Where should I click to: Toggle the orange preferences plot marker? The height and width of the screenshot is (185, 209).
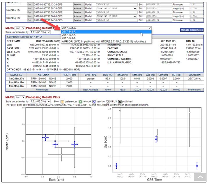pyautogui.click(x=62, y=102)
